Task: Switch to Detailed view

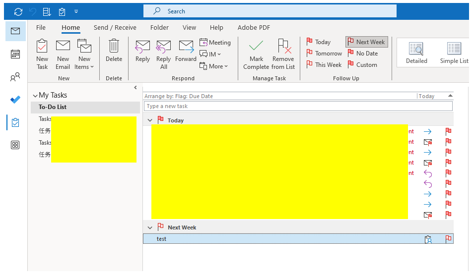Action: (x=416, y=53)
